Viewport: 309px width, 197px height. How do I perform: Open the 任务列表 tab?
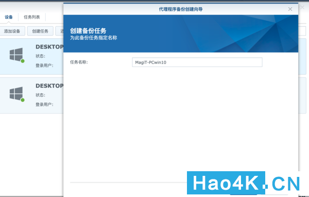coord(32,17)
